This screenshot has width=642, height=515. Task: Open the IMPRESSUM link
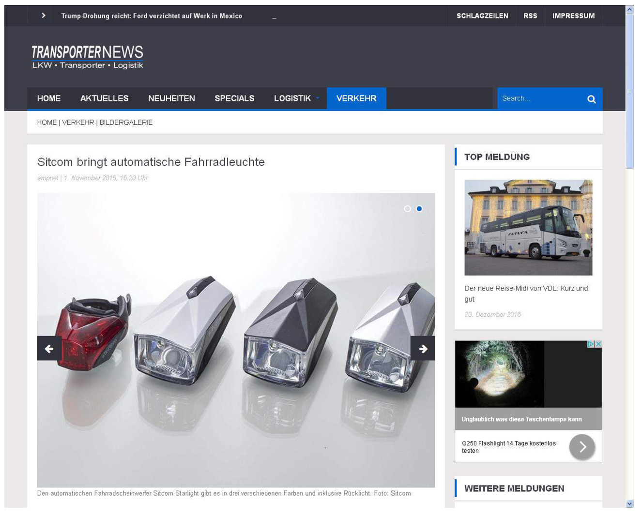(573, 16)
